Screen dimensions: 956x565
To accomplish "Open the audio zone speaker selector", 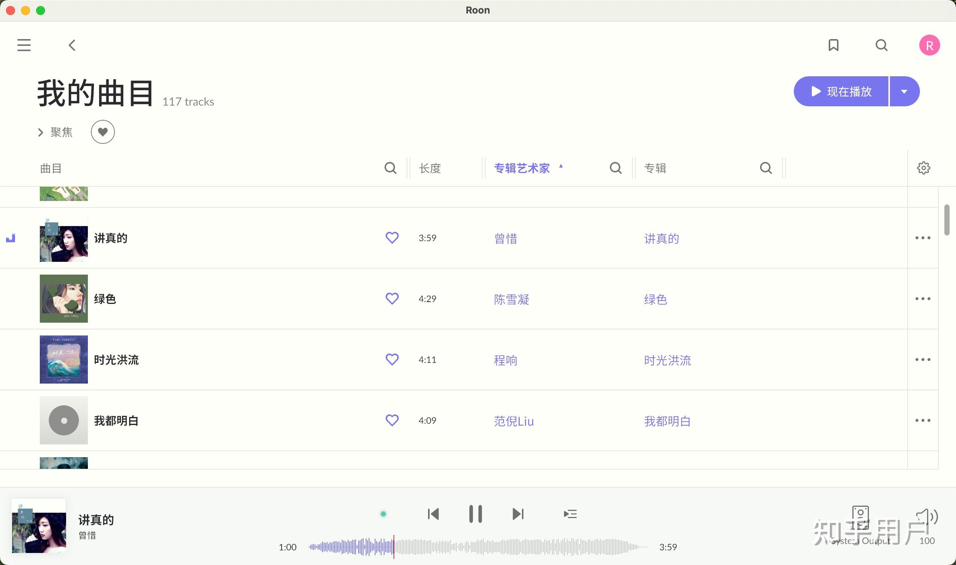I will coord(862,517).
